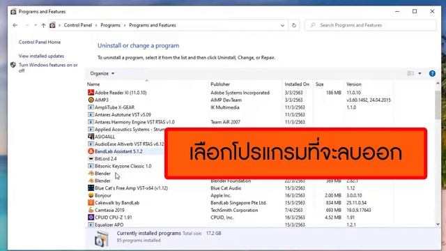Image resolution: width=446 pixels, height=251 pixels.
Task: Click the Forward navigation arrow
Action: [26, 25]
